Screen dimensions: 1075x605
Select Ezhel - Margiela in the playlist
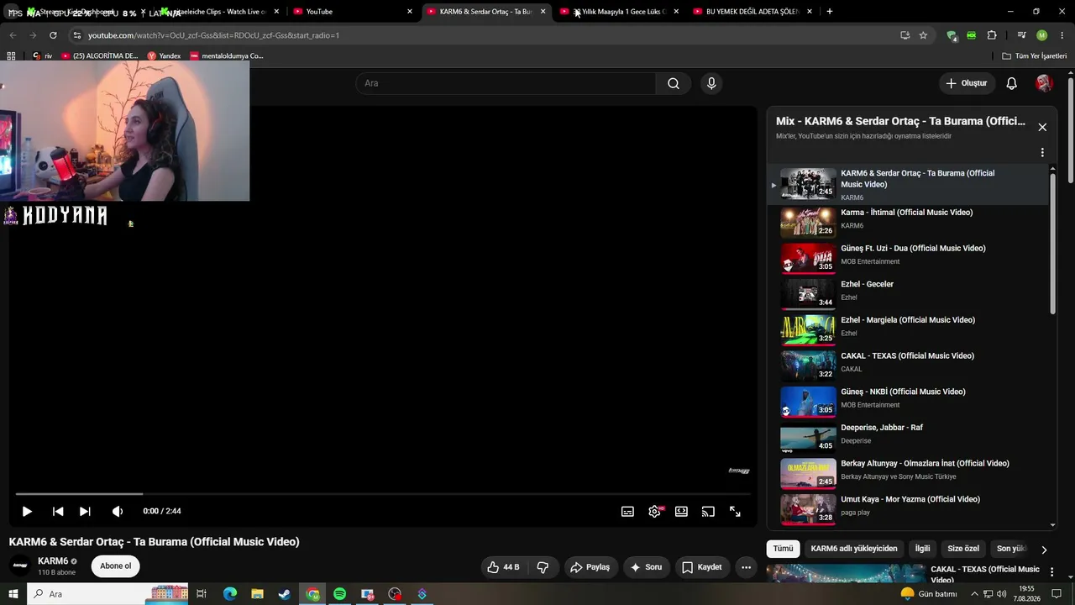pyautogui.click(x=909, y=329)
